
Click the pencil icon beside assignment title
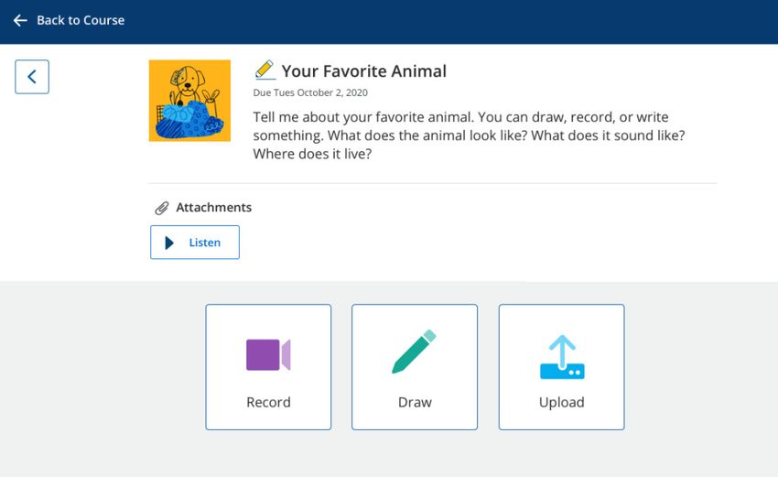pos(265,70)
